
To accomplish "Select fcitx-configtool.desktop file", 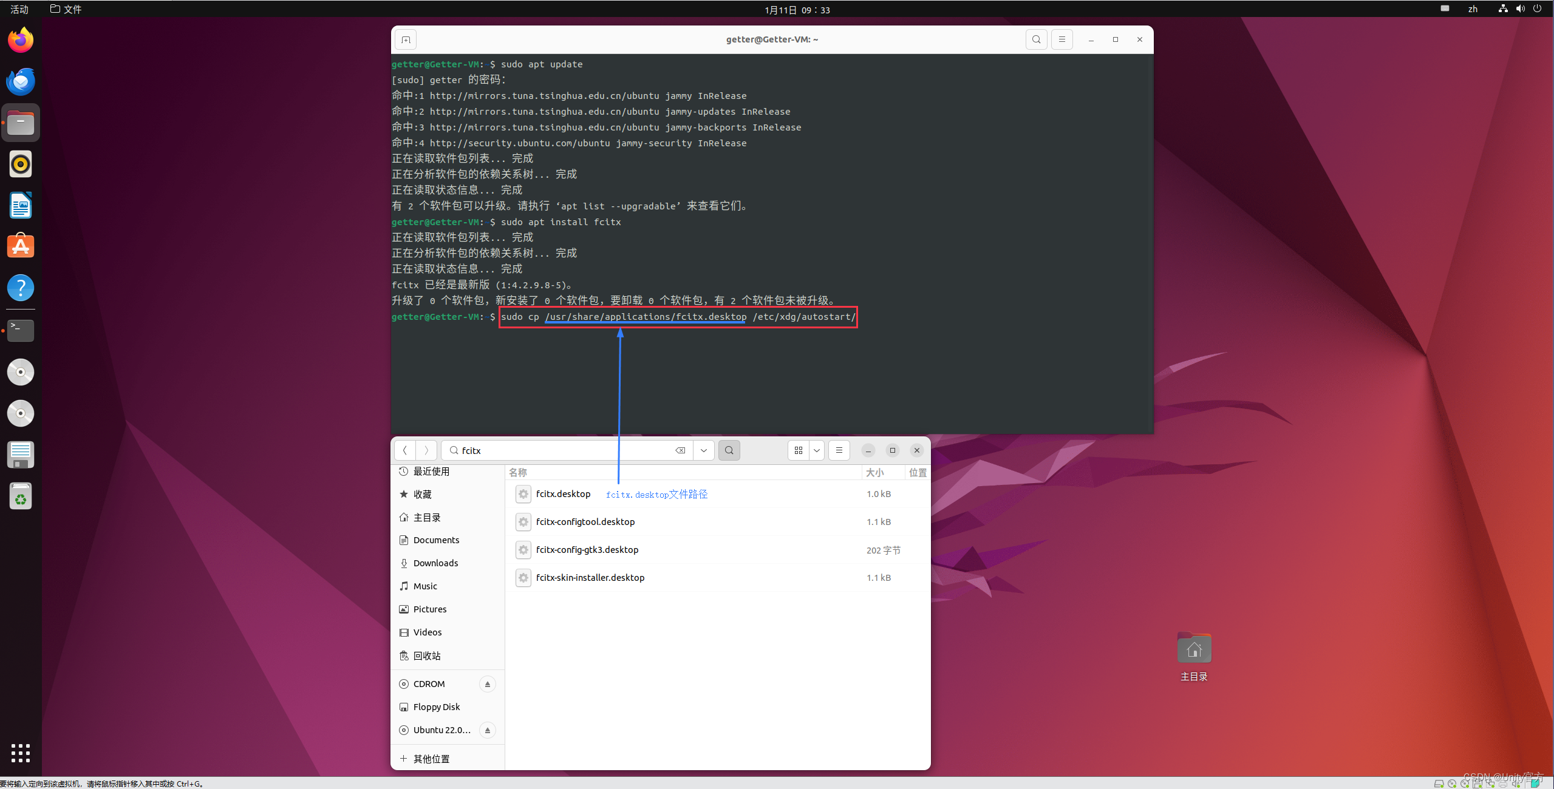I will click(585, 522).
